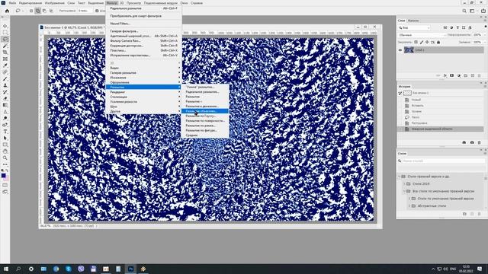Open Neural Filters menu entry
Image resolution: width=488 pixels, height=274 pixels.
[x=120, y=24]
